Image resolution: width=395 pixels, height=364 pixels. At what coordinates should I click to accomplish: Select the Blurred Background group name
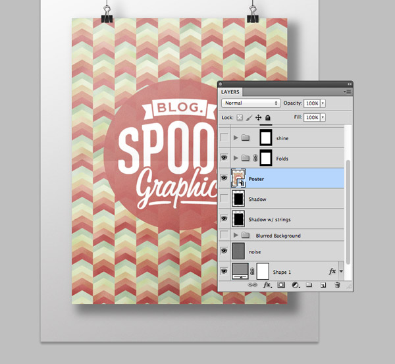point(278,236)
